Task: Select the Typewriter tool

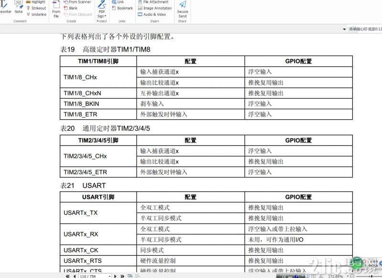Action: click(x=5, y=7)
